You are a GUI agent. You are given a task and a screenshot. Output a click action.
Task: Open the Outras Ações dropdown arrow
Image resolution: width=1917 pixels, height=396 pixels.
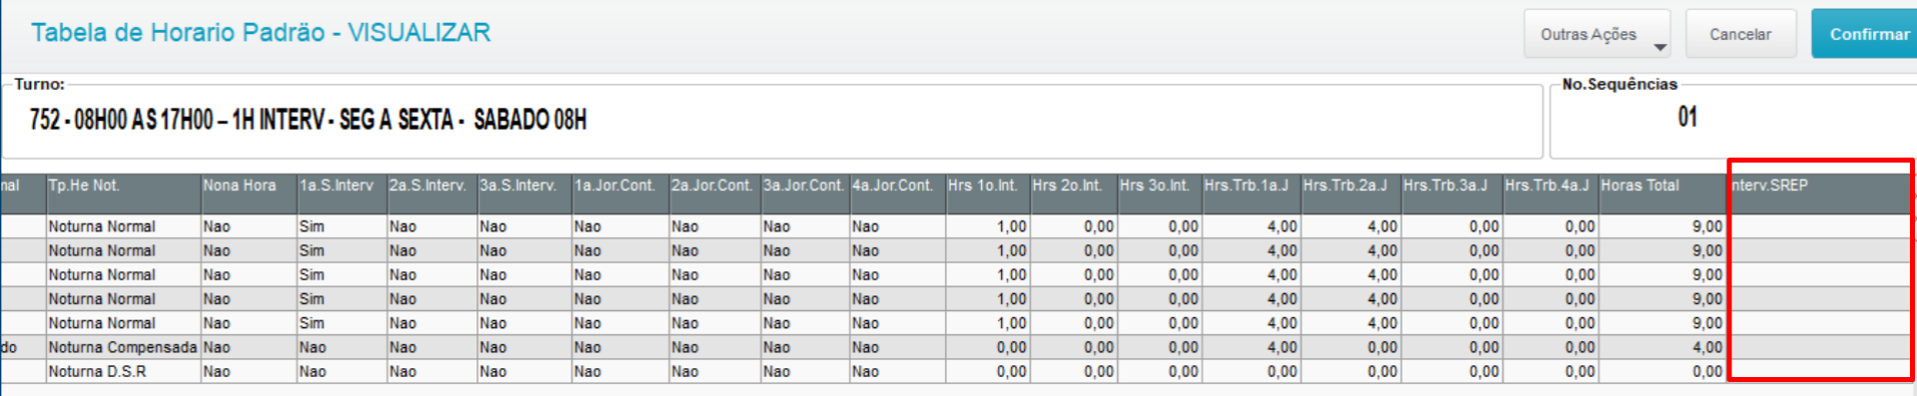pos(1659,47)
